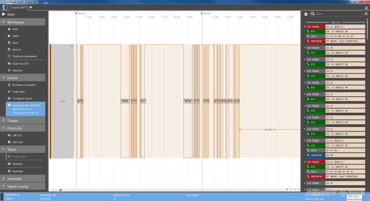
Task: Click the Filter search field
Action: point(338,14)
